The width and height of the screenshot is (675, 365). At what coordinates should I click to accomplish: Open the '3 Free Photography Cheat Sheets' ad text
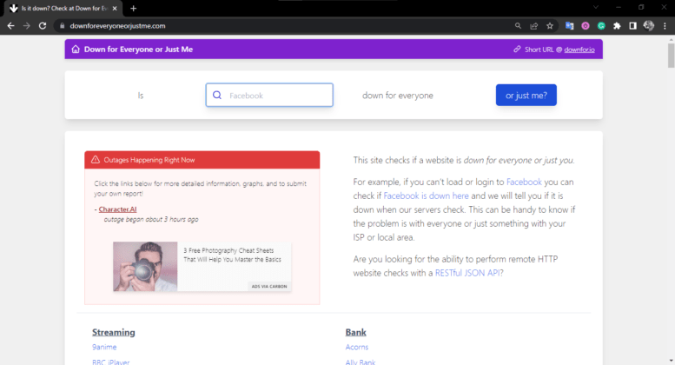pos(233,255)
